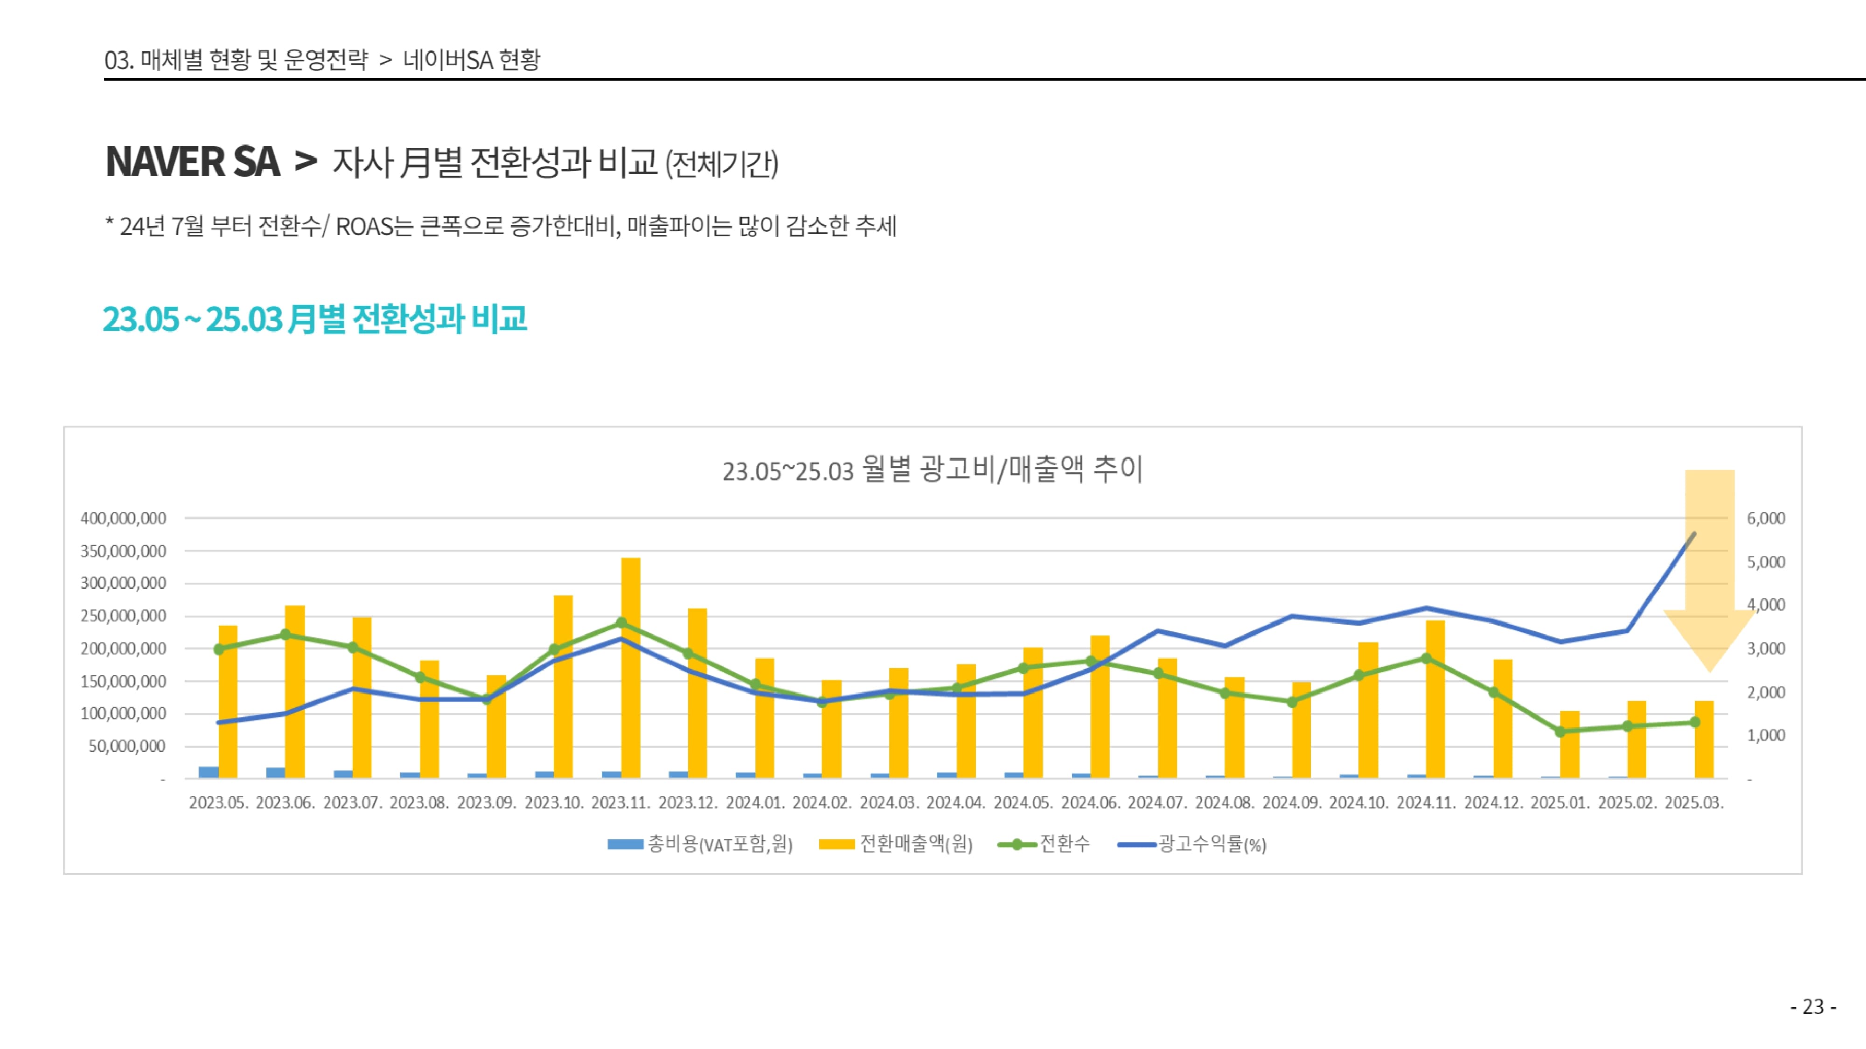Click the right axis value '1,000'
The width and height of the screenshot is (1866, 1049).
coord(1766,736)
